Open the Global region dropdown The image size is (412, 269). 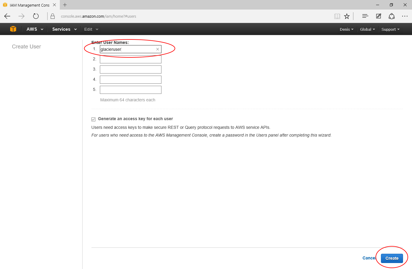point(367,29)
